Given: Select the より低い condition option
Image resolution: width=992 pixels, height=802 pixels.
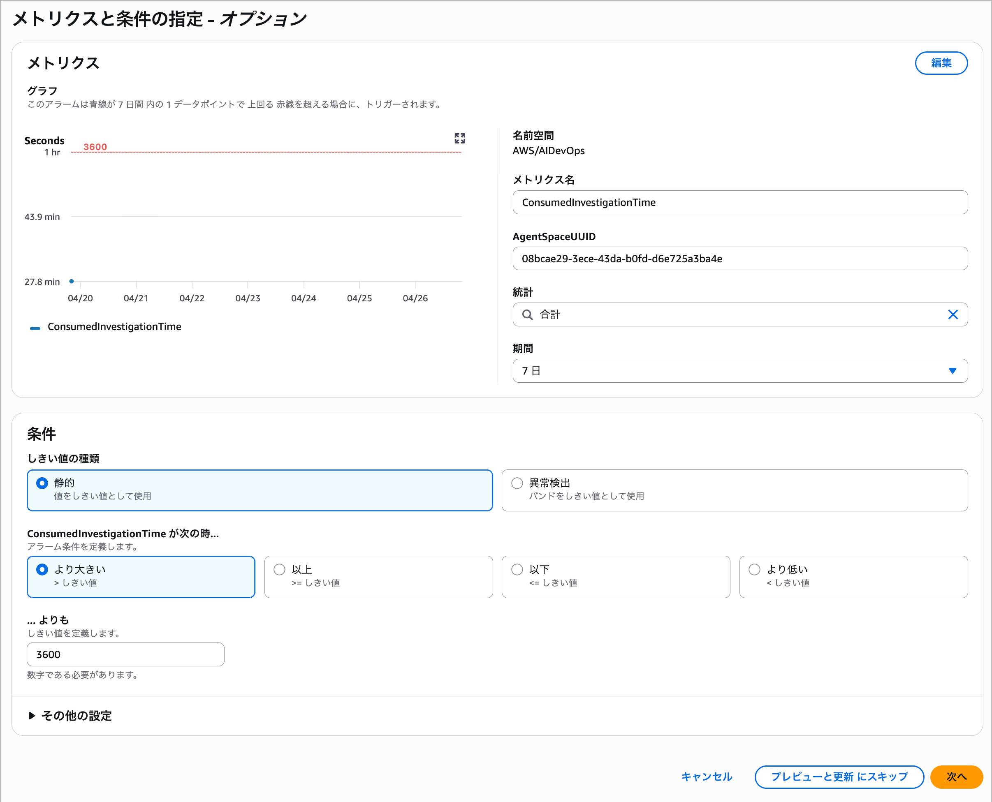Looking at the screenshot, I should tap(754, 570).
